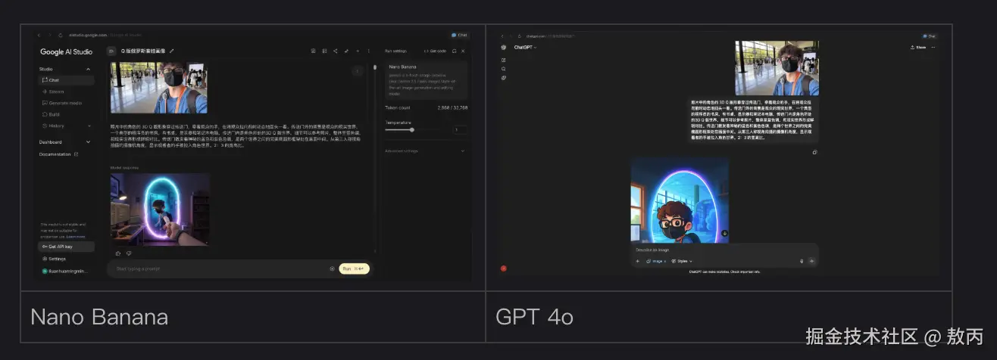Open the AI Studio generated portal image

click(x=160, y=209)
